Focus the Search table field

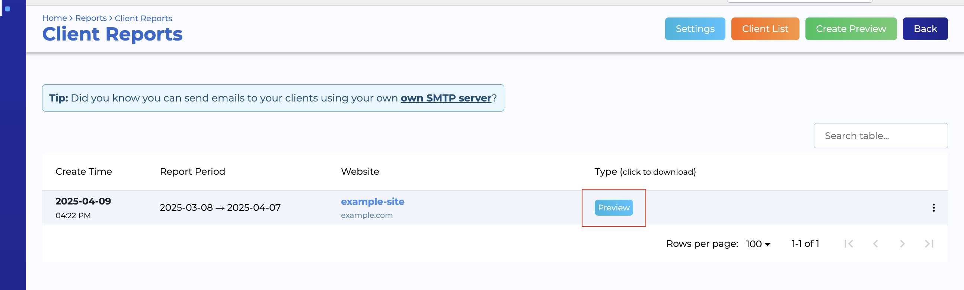(x=880, y=136)
